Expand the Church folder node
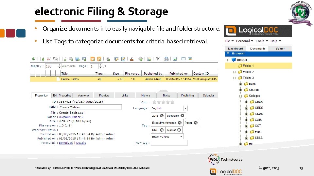This screenshot has width=314, height=176. tap(241, 90)
